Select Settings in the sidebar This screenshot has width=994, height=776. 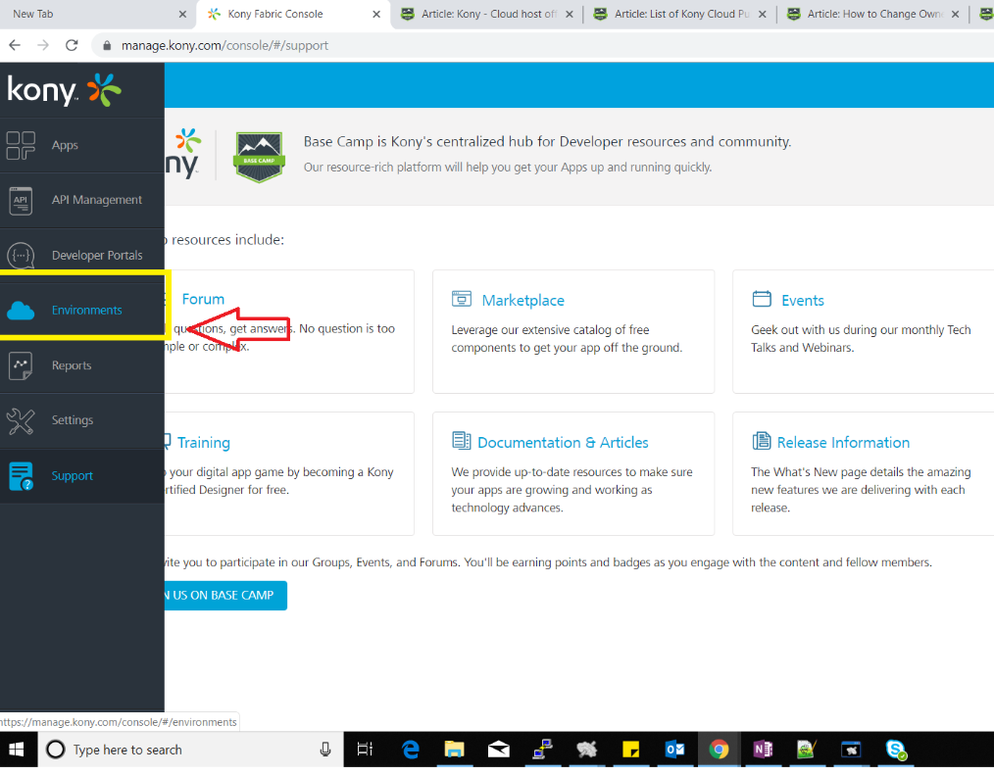[72, 420]
